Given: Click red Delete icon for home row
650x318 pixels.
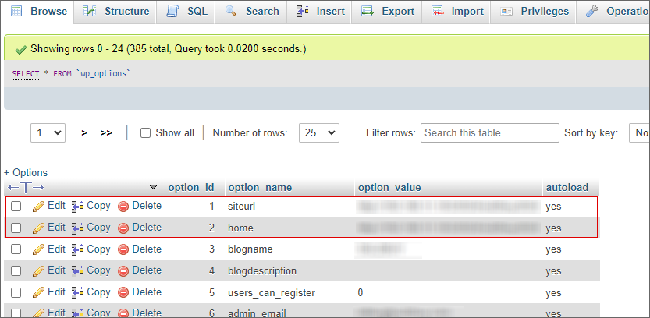Looking at the screenshot, I should tap(123, 228).
